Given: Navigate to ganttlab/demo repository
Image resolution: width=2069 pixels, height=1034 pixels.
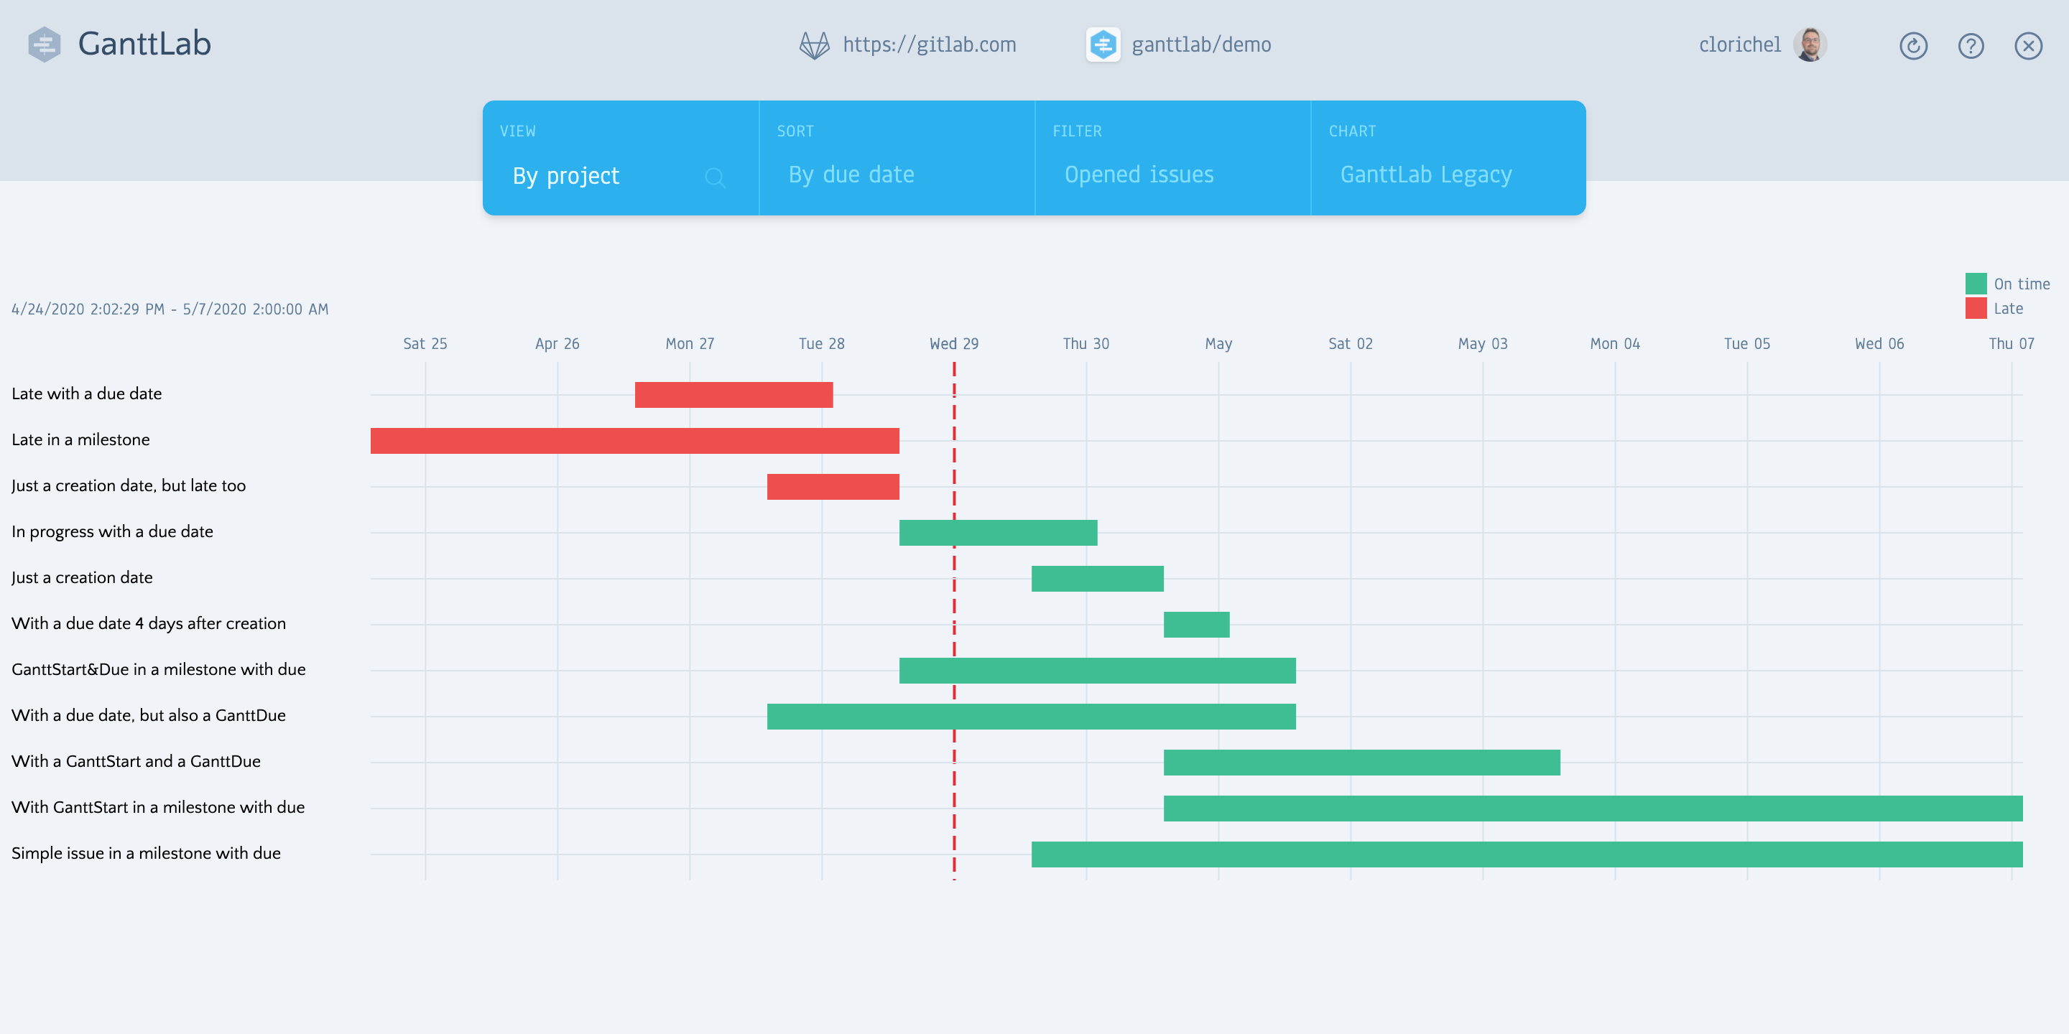Looking at the screenshot, I should tap(1200, 46).
